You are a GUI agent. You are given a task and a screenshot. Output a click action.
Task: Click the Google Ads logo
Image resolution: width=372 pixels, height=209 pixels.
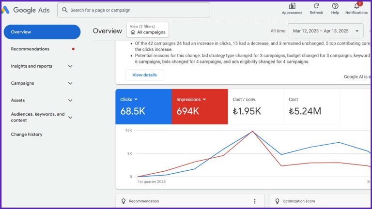coord(25,10)
